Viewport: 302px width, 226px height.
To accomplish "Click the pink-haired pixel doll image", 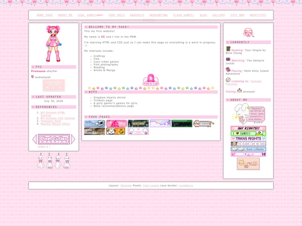I will (x=54, y=44).
